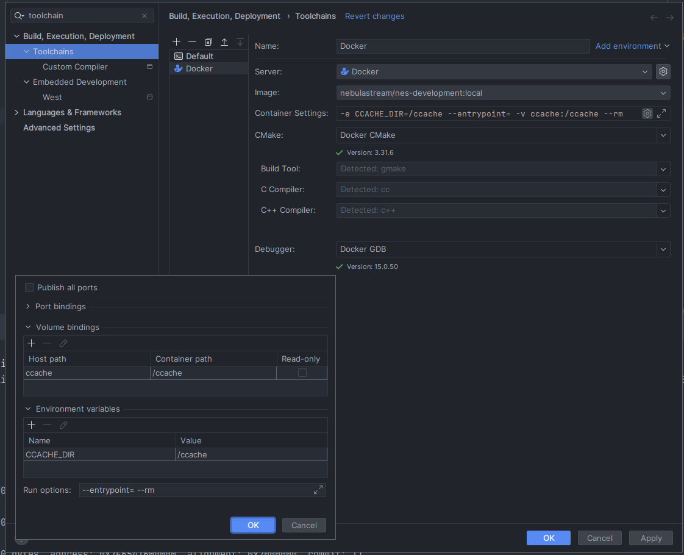Select the ccache host path cell

[87, 373]
